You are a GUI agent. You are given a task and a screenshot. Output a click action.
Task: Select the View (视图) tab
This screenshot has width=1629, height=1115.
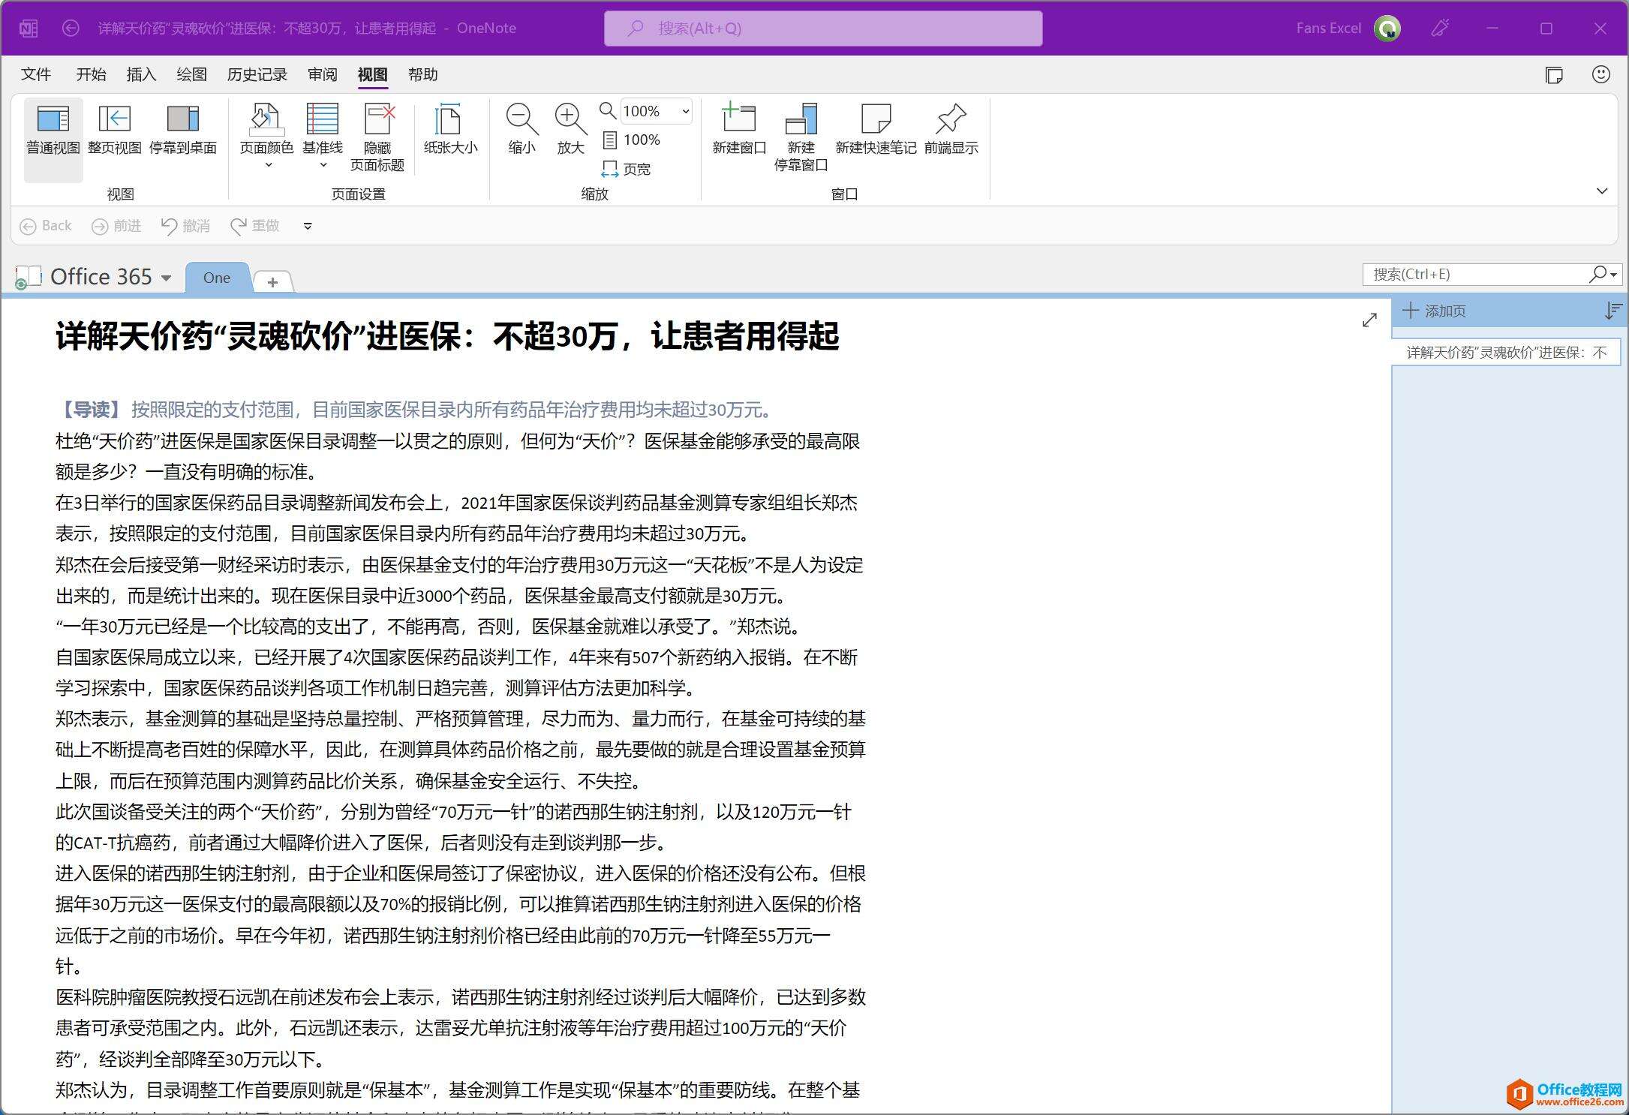tap(373, 74)
